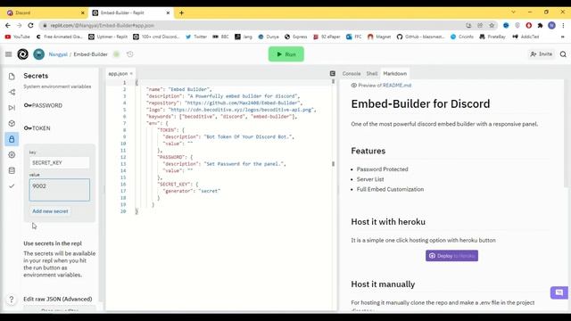Open the Cricinfo bookmark
Image resolution: width=571 pixels, height=321 pixels.
[x=462, y=37]
